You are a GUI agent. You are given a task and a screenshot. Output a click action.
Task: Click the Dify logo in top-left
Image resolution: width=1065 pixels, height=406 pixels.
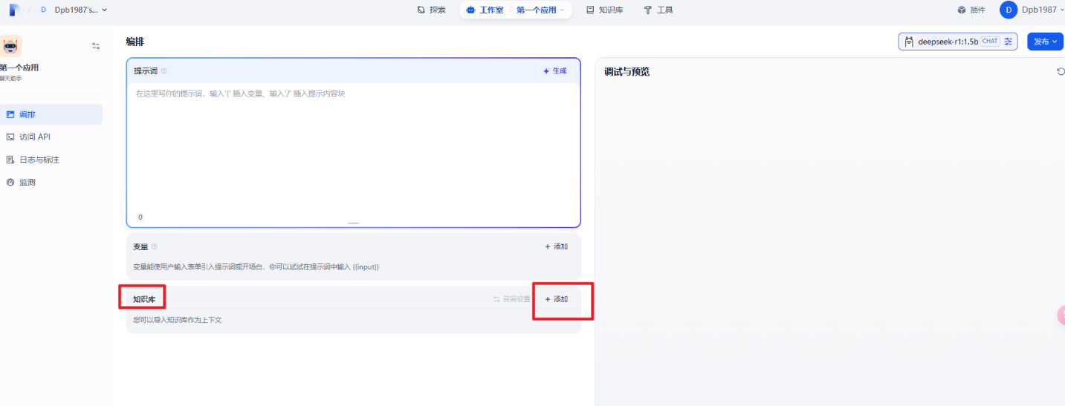click(14, 10)
